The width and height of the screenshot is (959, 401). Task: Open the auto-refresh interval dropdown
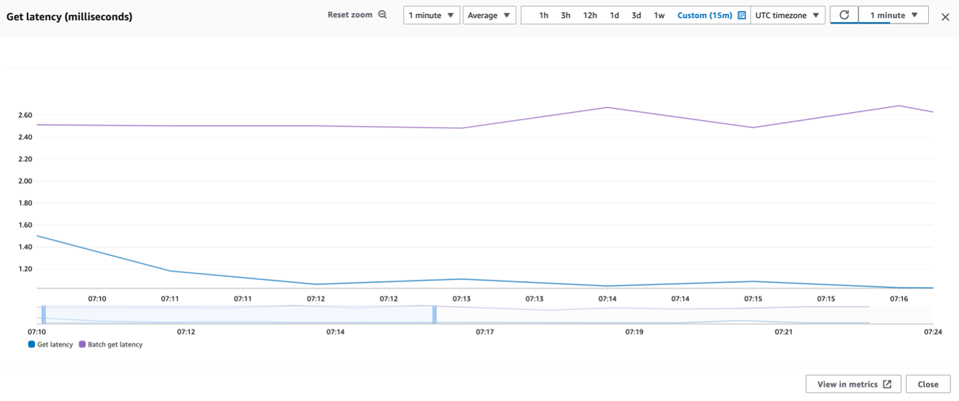tap(892, 15)
